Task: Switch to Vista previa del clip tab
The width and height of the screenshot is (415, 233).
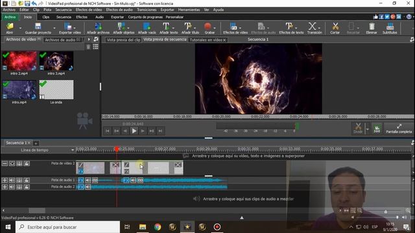Action: (x=123, y=40)
